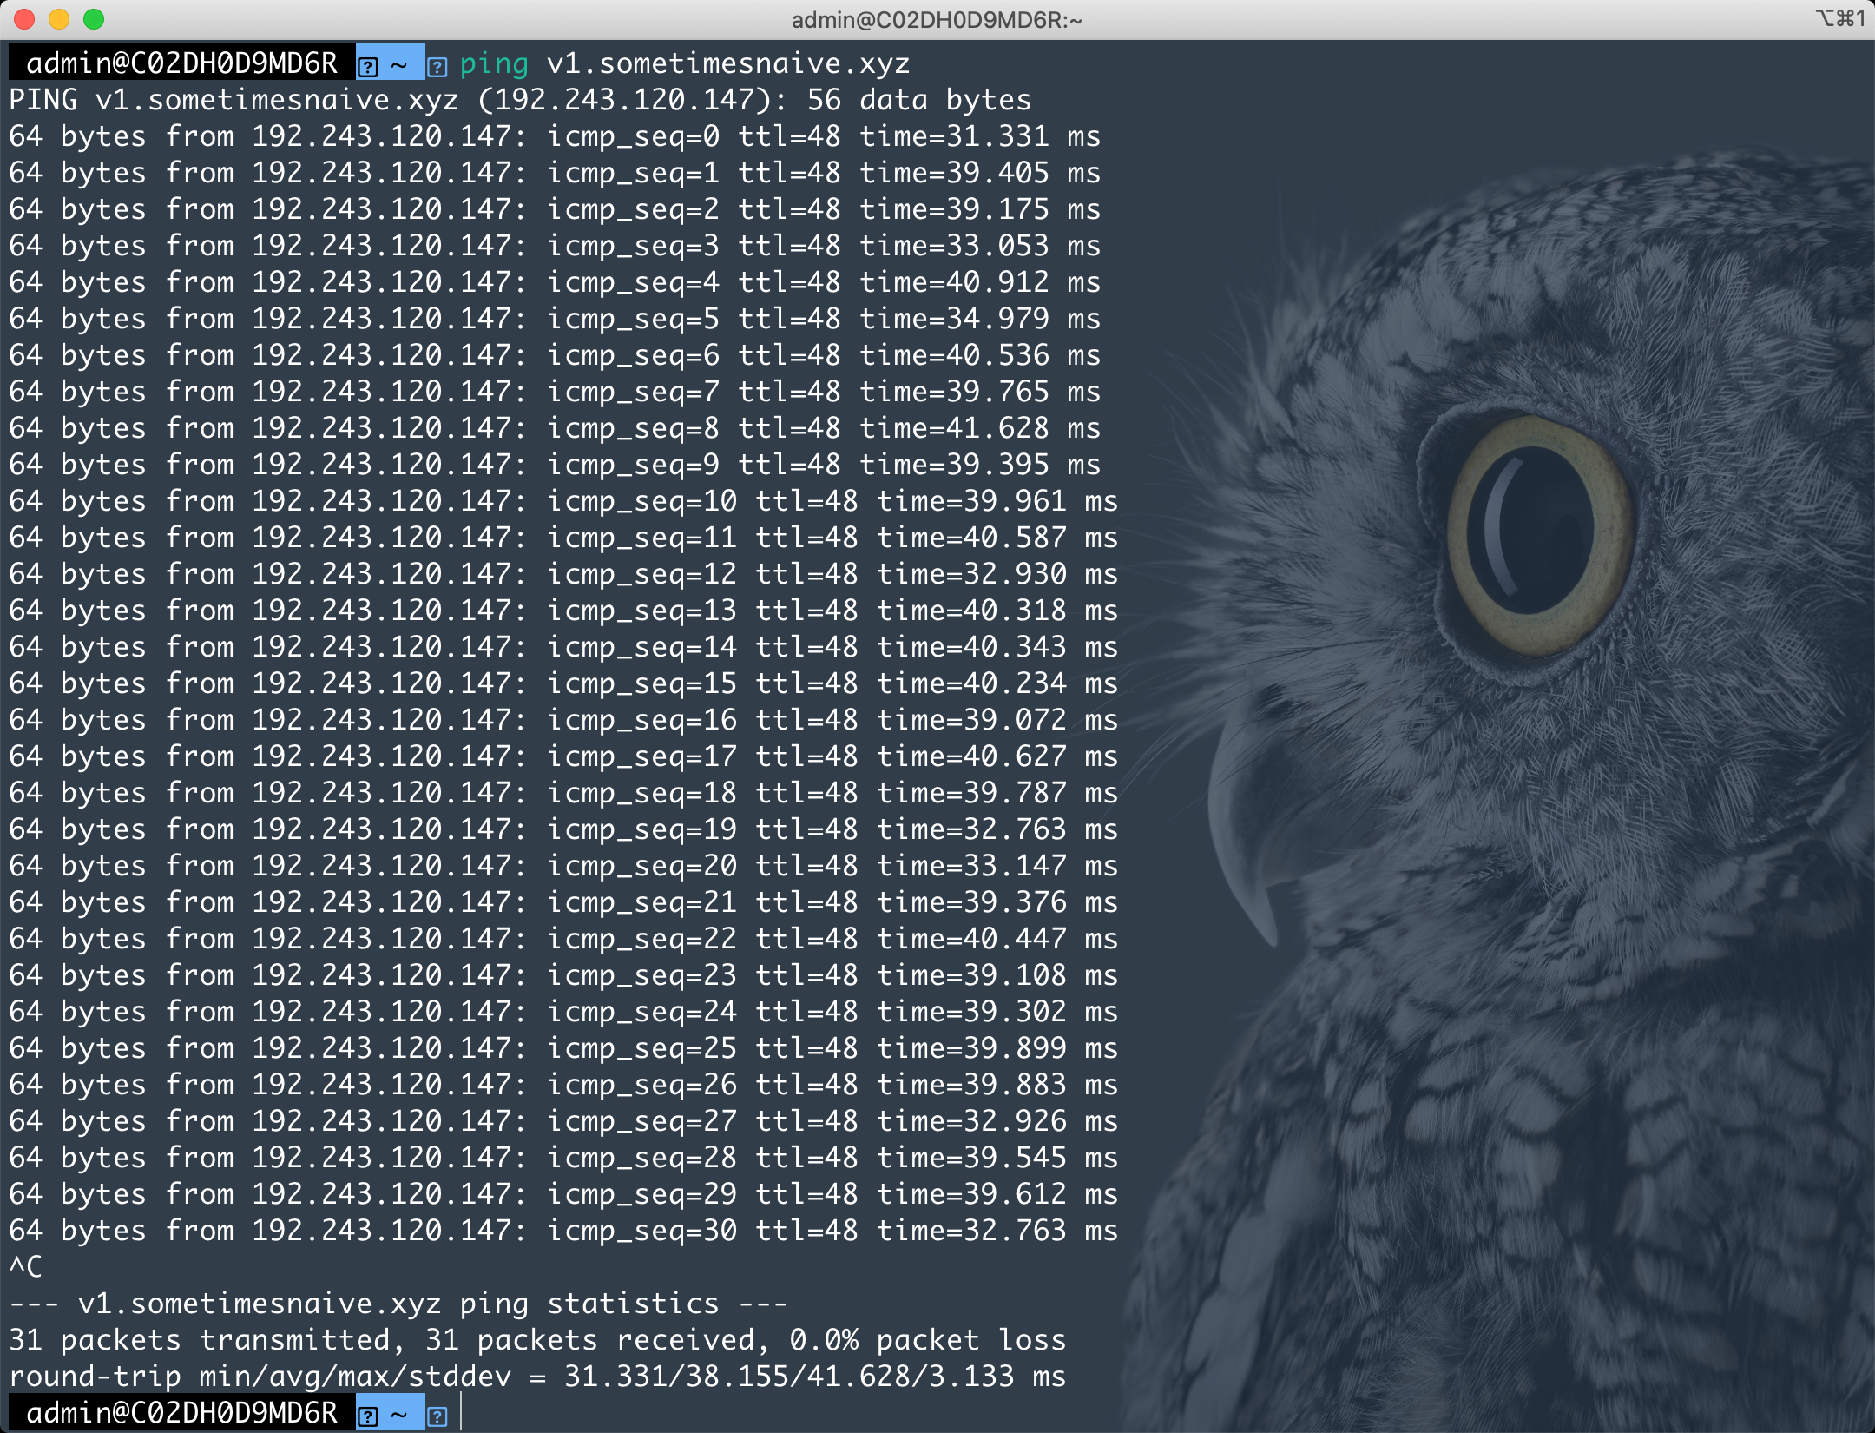Image resolution: width=1875 pixels, height=1433 pixels.
Task: Click the line with icmp_seq=13 time=40.318 ms
Action: [563, 611]
